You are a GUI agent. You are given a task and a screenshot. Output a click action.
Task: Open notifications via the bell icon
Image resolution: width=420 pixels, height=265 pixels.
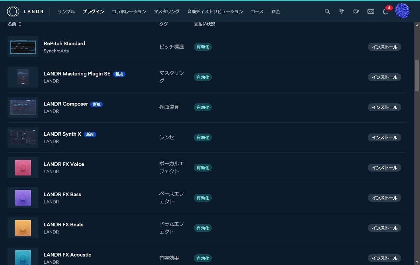pos(385,12)
